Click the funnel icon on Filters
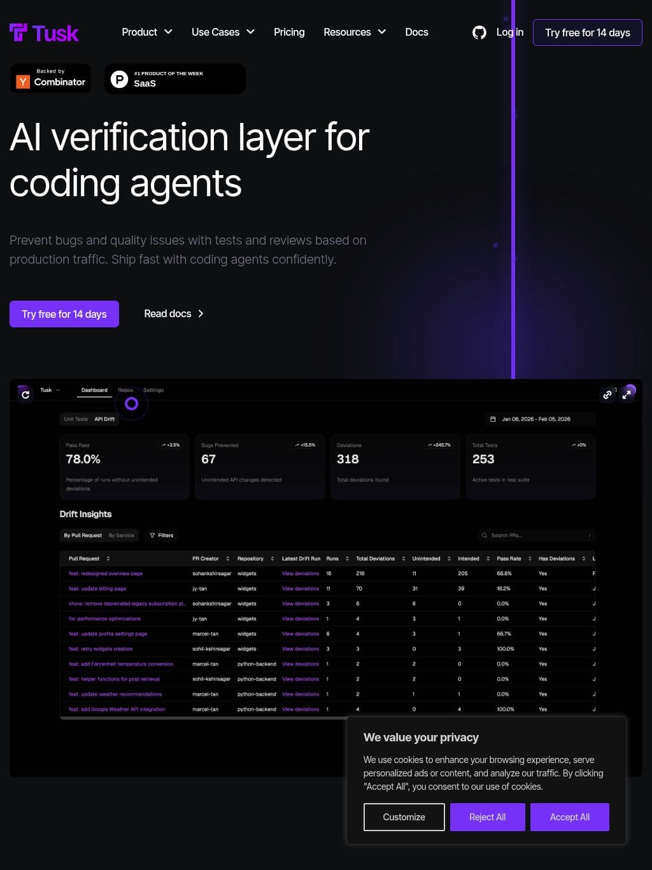Screen dimensions: 652x870 [x=152, y=536]
